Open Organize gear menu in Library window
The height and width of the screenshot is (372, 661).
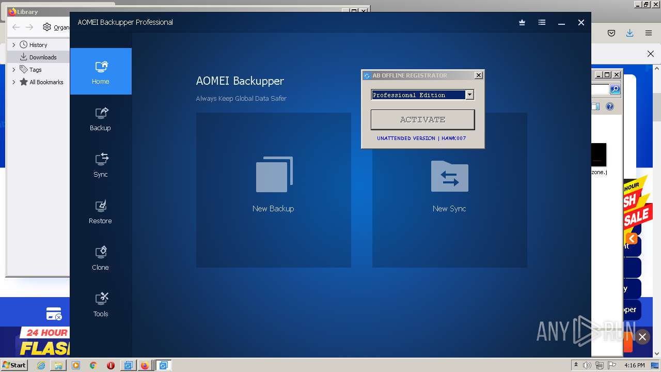click(x=56, y=27)
